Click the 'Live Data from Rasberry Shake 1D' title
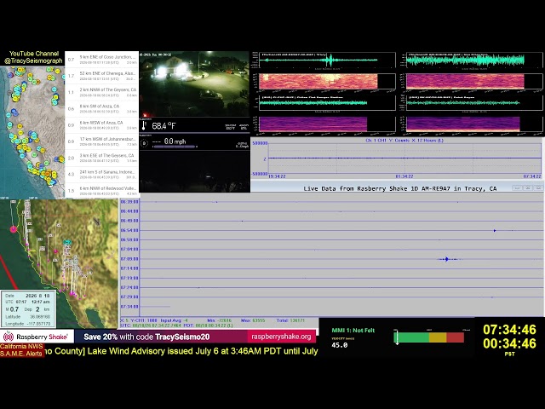This screenshot has width=545, height=409. tap(400, 188)
